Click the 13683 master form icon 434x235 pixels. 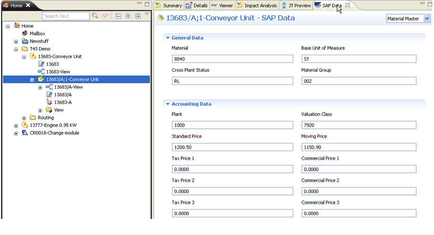pyautogui.click(x=41, y=64)
